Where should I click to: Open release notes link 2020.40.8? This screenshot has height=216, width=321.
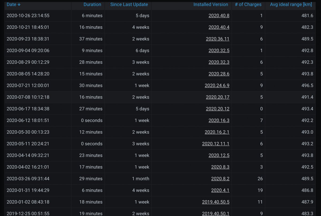coord(219,15)
